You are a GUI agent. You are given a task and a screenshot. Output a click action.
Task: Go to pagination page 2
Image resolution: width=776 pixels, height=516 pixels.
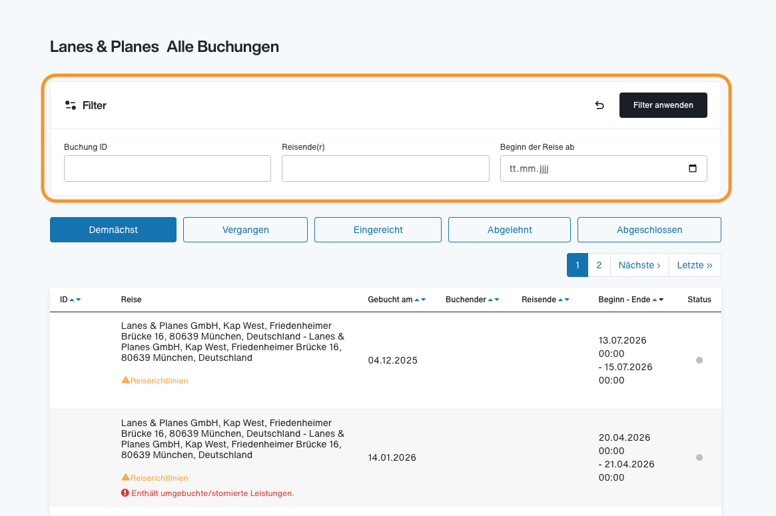click(x=599, y=265)
